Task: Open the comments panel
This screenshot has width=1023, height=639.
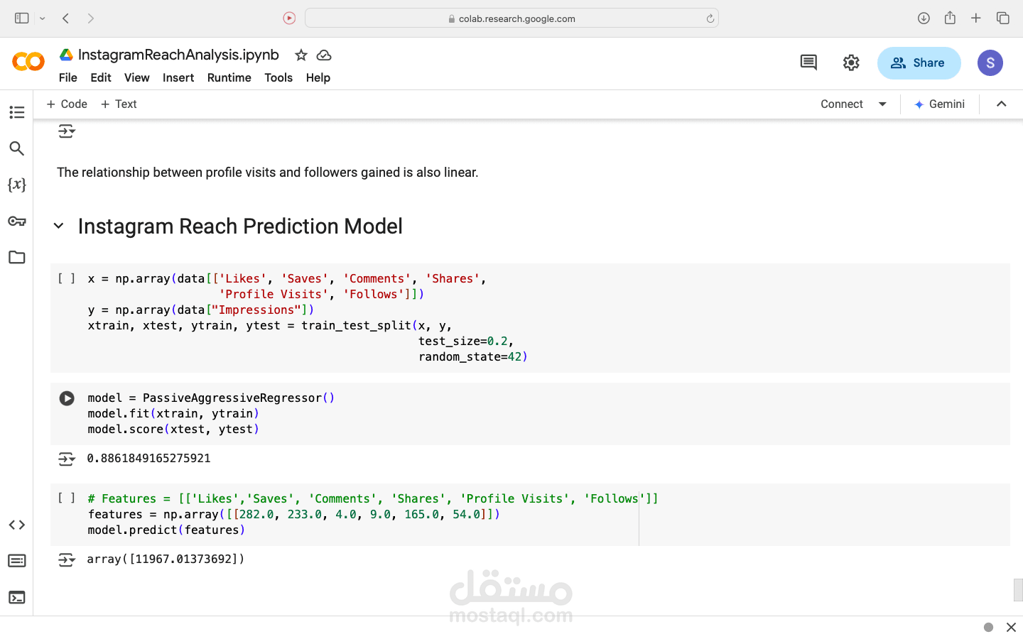Action: [808, 62]
